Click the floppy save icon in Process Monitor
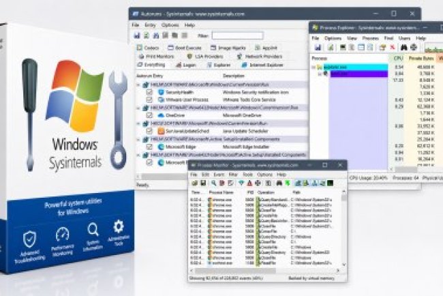Screen dimensions: 443x296 203,183
